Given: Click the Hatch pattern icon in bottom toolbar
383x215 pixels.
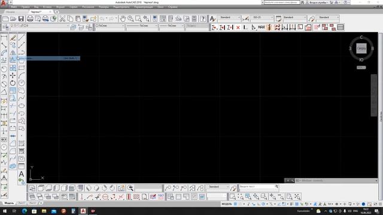Looking at the screenshot, I should [136, 196].
